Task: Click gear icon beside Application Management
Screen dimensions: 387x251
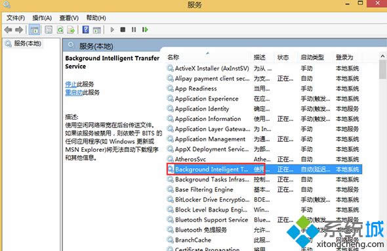Action: point(171,139)
